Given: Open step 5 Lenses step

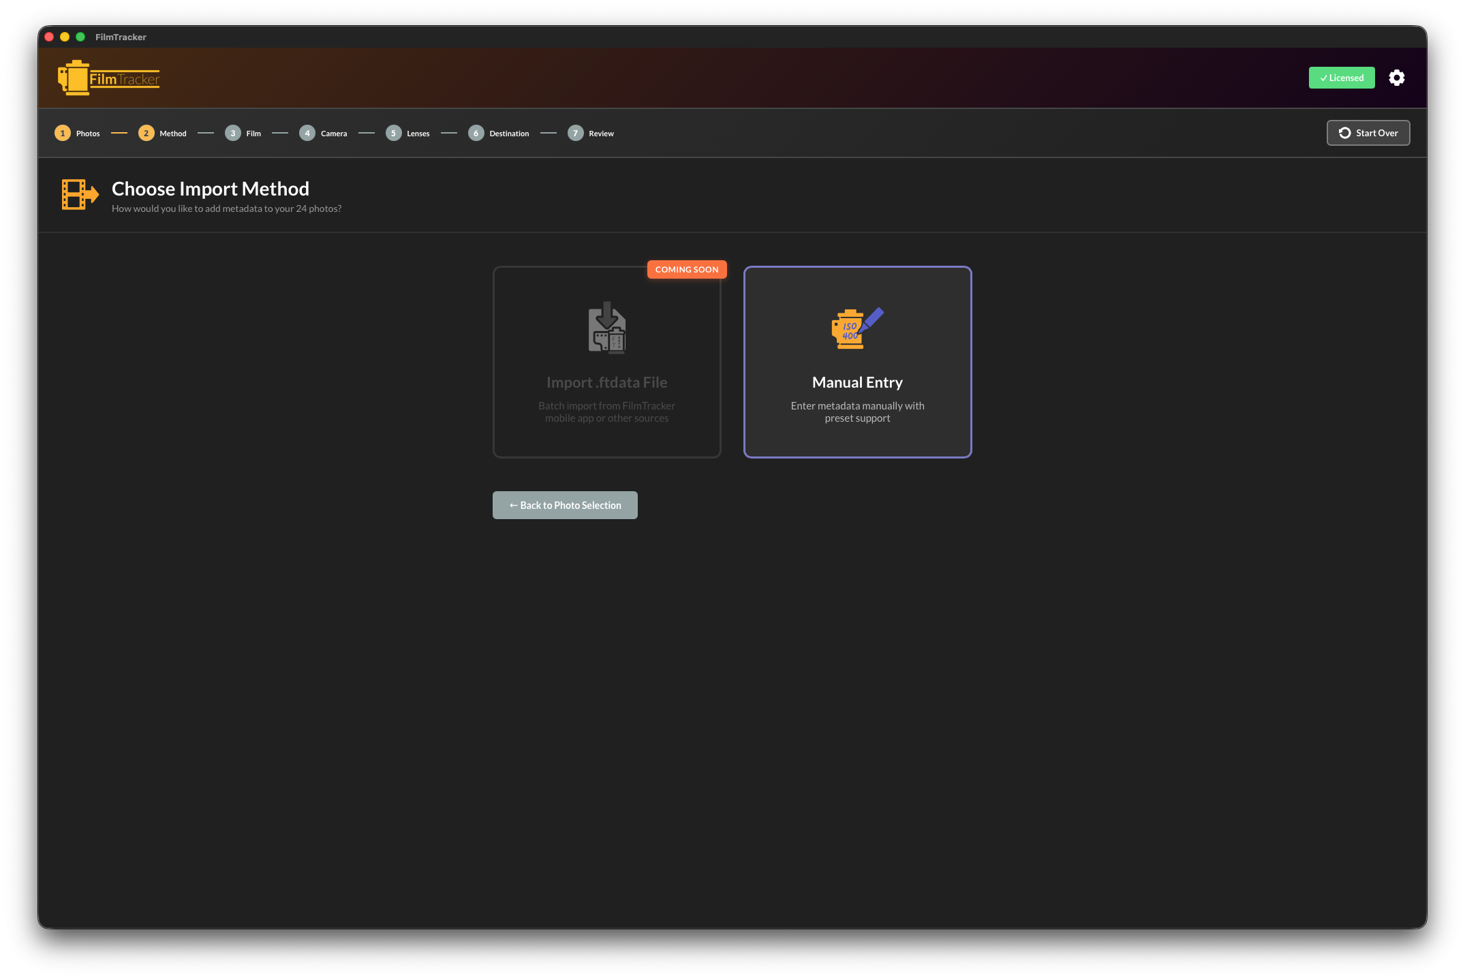Looking at the screenshot, I should pos(393,133).
